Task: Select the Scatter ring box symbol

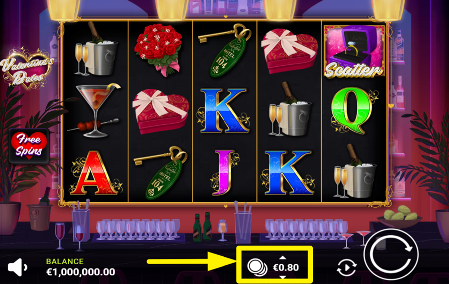Action: (x=354, y=51)
